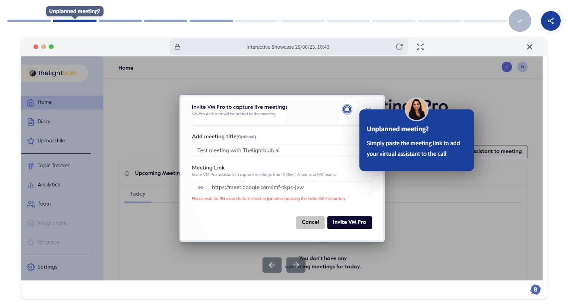Click the Storylane badge icon
The width and height of the screenshot is (568, 305).
click(x=535, y=290)
